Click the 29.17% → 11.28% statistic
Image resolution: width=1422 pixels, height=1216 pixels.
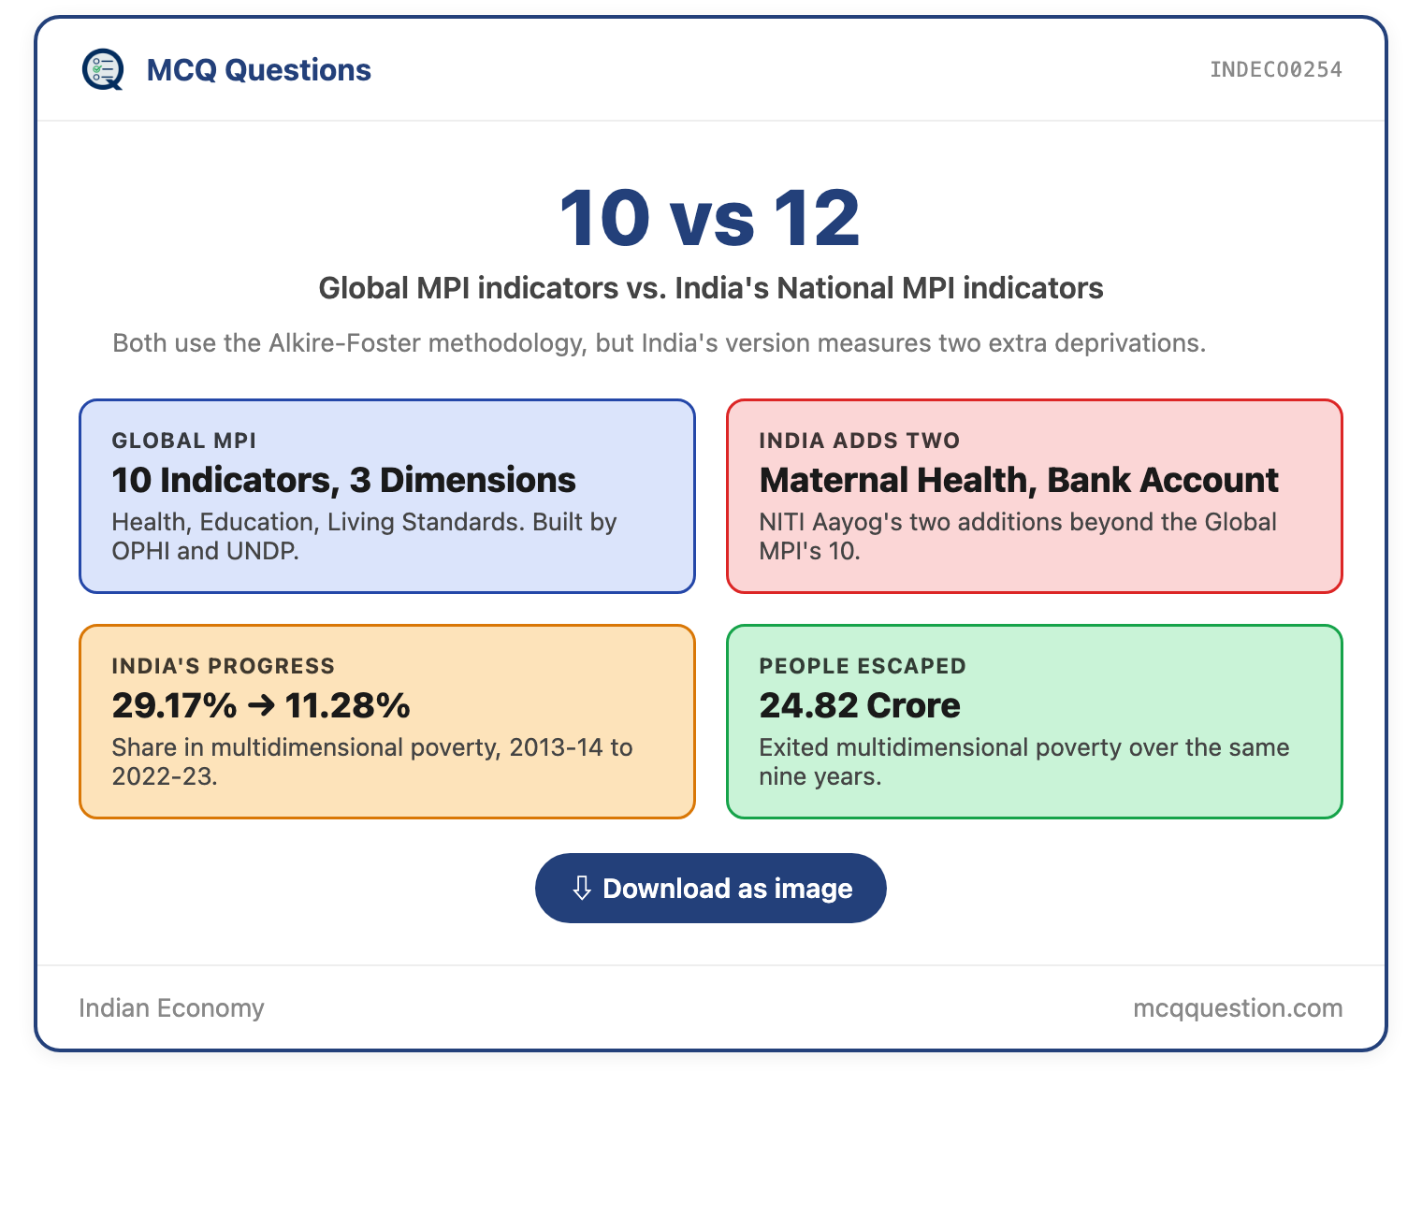pyautogui.click(x=261, y=705)
